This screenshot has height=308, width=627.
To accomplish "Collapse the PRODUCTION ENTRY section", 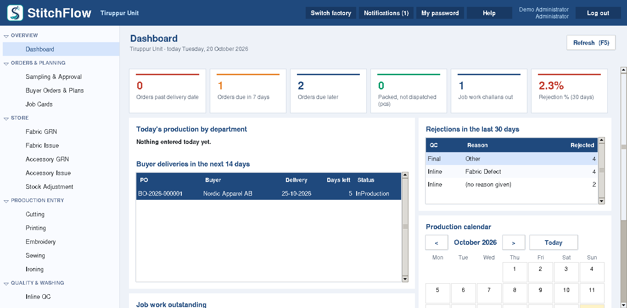I will (6, 201).
